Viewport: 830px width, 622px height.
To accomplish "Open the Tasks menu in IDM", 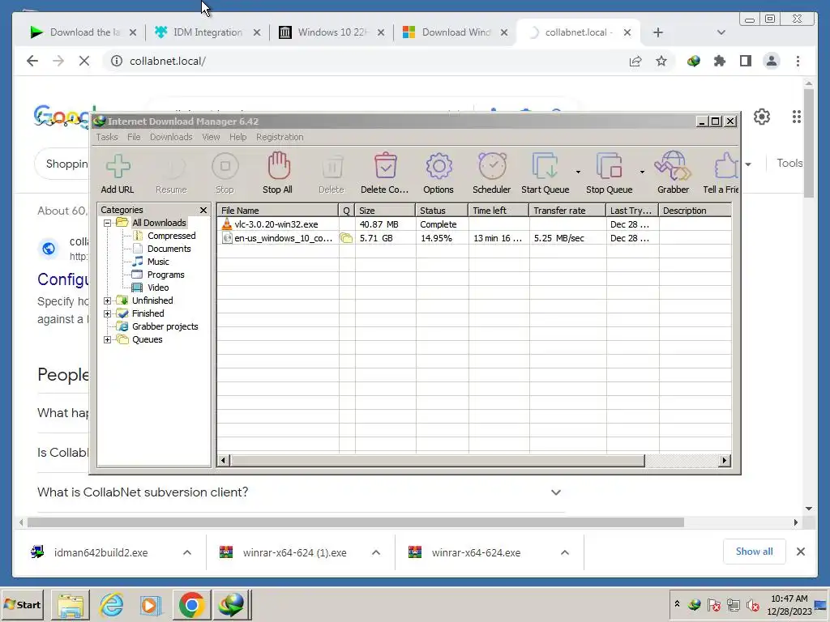I will pyautogui.click(x=107, y=137).
